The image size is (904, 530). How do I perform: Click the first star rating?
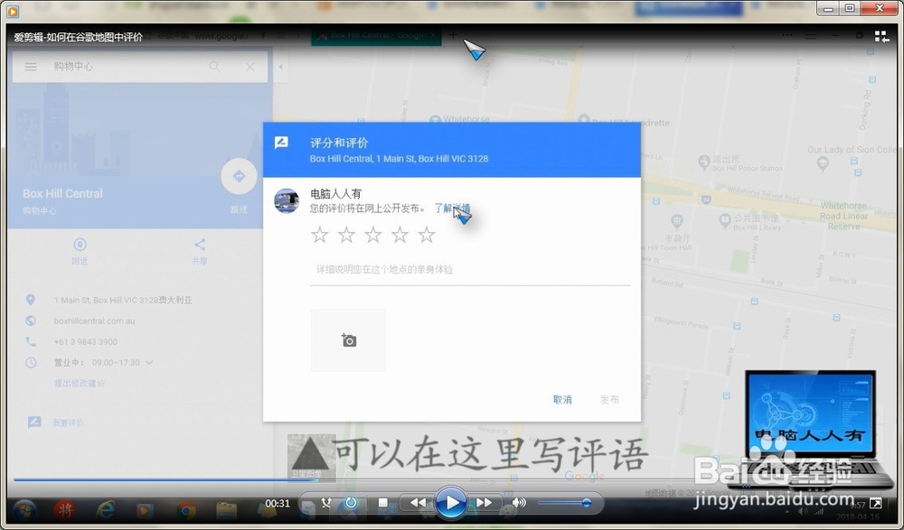click(x=319, y=235)
